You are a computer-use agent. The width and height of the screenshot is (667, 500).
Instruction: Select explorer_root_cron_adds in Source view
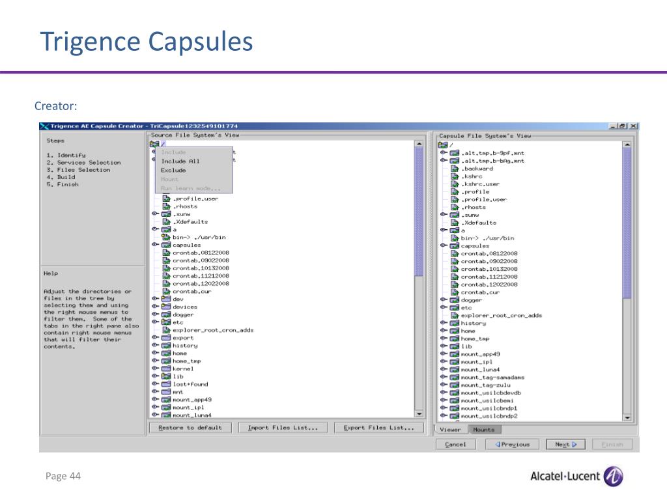213,330
